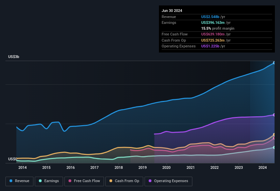Viewport: 280px width, 191px height.
Task: Click the Earnings teal endpoint marker
Action: point(274,147)
